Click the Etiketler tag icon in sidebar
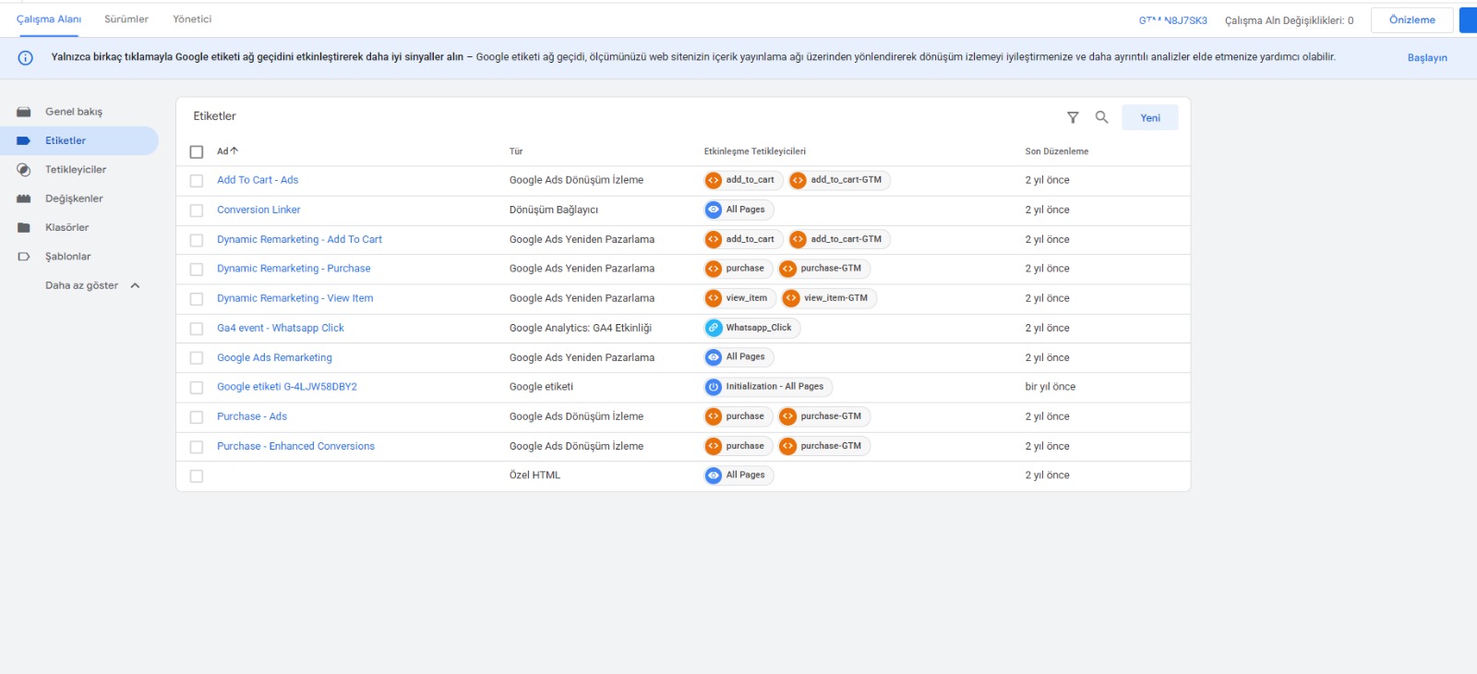Screen dimensions: 1477x674 pos(24,141)
